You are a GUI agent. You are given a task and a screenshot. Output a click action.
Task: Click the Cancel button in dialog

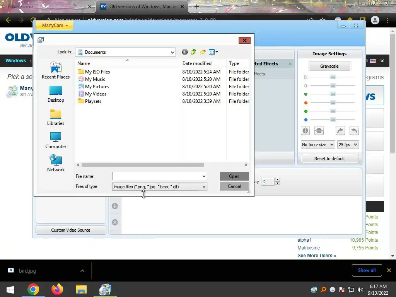(234, 186)
